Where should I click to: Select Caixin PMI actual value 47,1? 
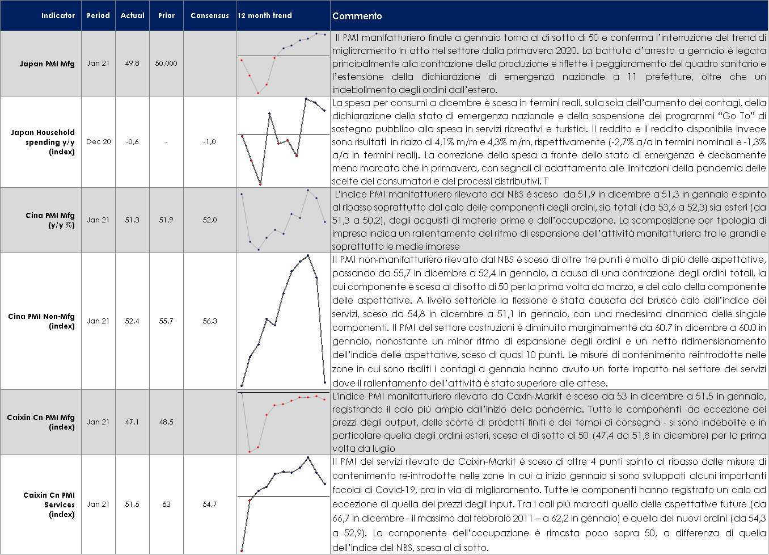[x=132, y=422]
